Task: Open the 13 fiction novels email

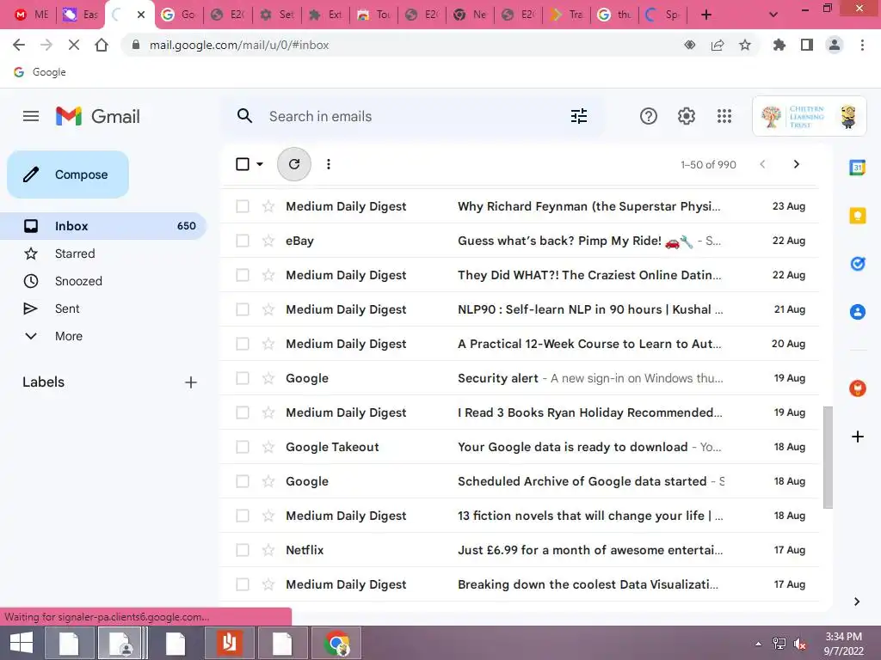Action: click(x=519, y=516)
